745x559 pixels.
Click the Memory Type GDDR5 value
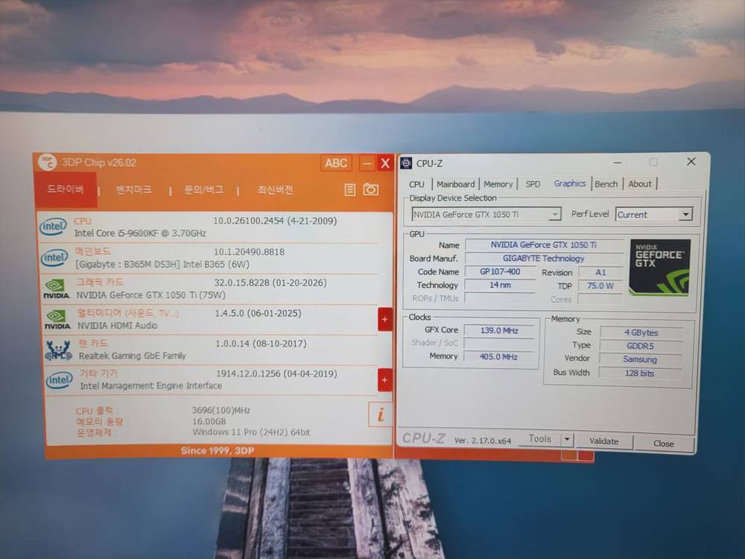pyautogui.click(x=641, y=346)
